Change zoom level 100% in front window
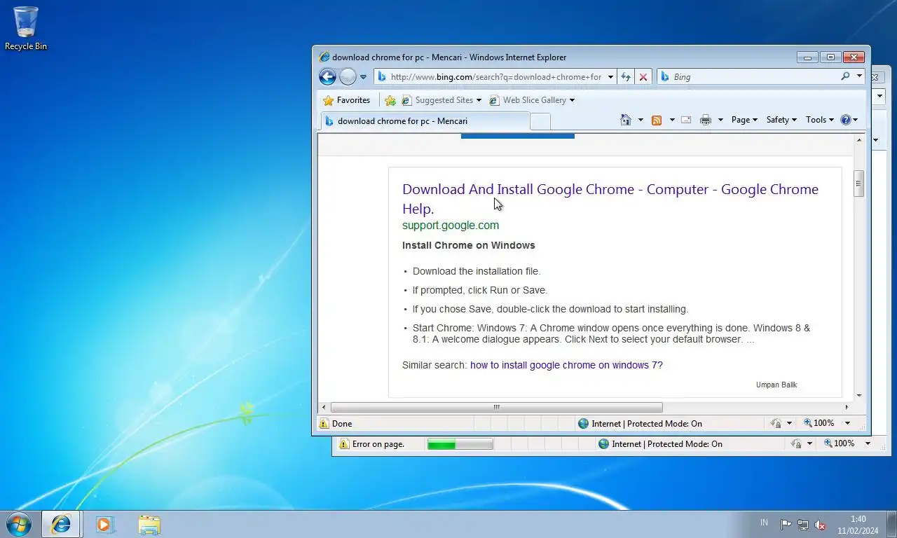This screenshot has width=897, height=538. pos(819,423)
